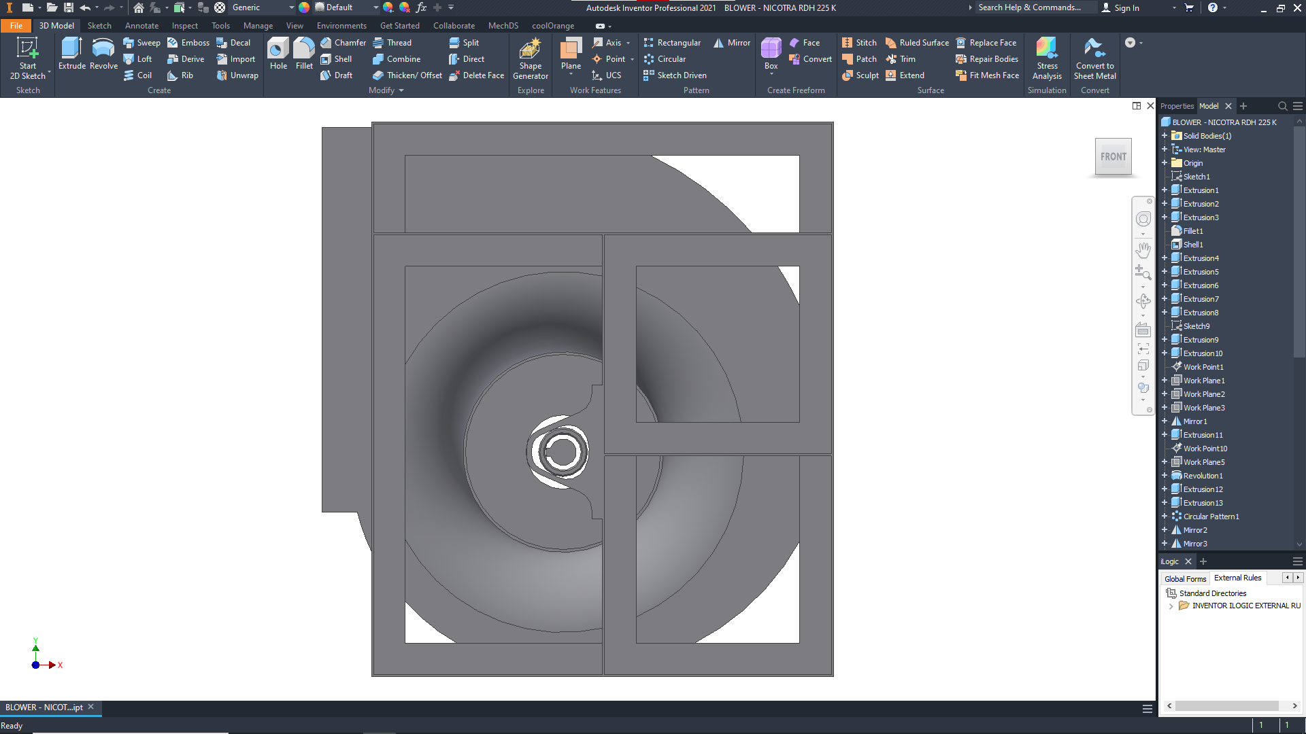
Task: Expand the Modify panel dropdown
Action: tap(401, 90)
